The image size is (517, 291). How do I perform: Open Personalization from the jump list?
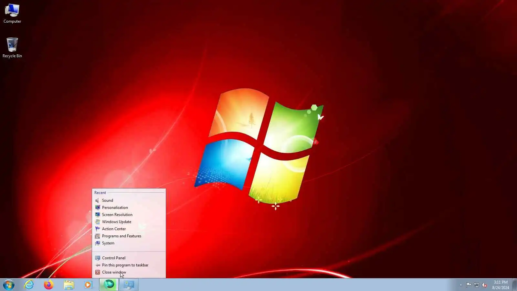click(129, 208)
